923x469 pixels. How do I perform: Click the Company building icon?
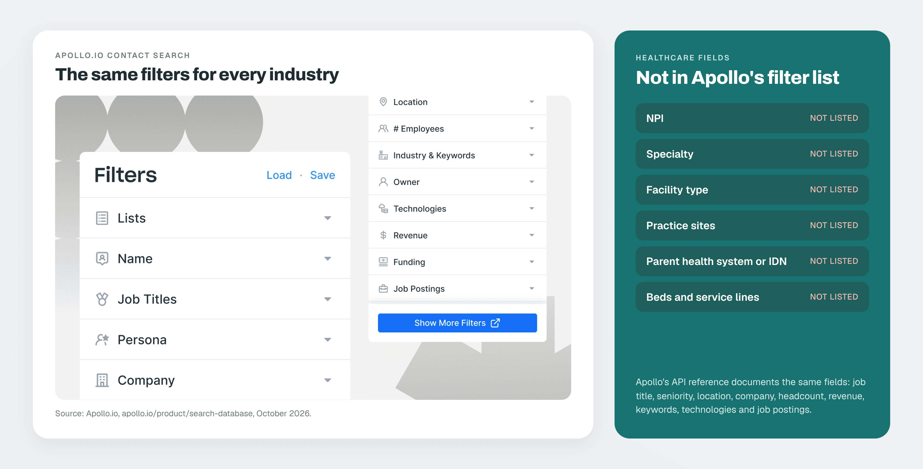click(102, 380)
